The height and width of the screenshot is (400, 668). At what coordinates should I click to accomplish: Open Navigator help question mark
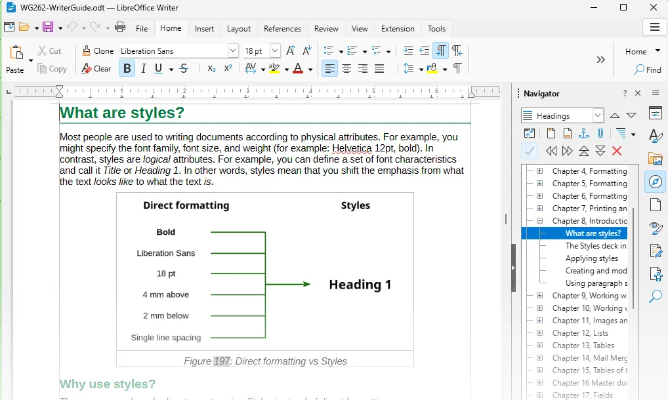pyautogui.click(x=625, y=93)
